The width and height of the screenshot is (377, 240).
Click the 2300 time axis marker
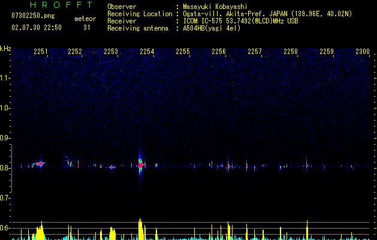tap(363, 52)
